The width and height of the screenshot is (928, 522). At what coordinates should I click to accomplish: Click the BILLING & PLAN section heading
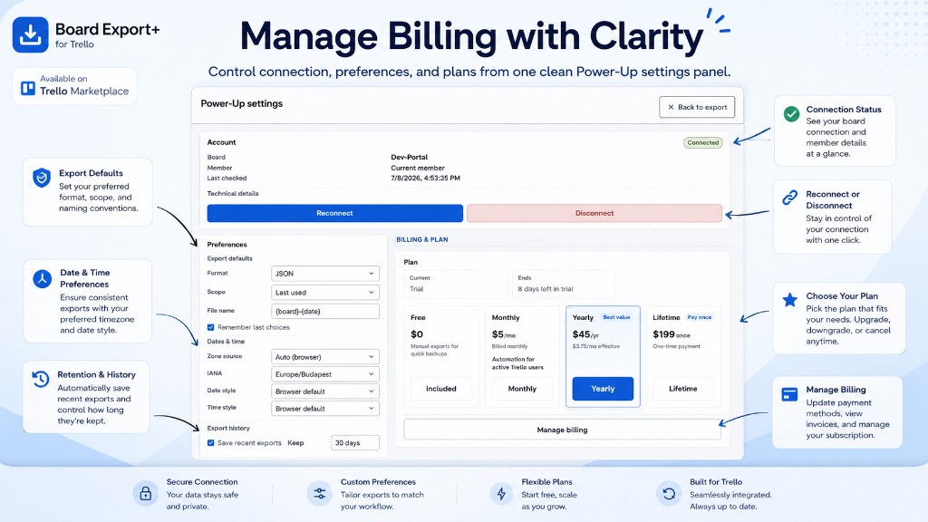coord(422,239)
